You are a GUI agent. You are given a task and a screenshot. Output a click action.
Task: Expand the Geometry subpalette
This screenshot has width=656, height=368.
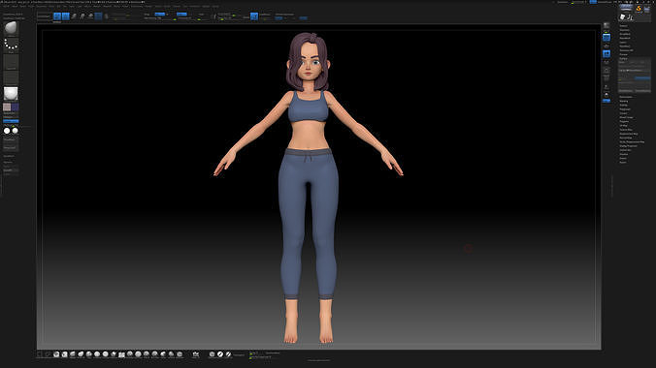click(625, 30)
